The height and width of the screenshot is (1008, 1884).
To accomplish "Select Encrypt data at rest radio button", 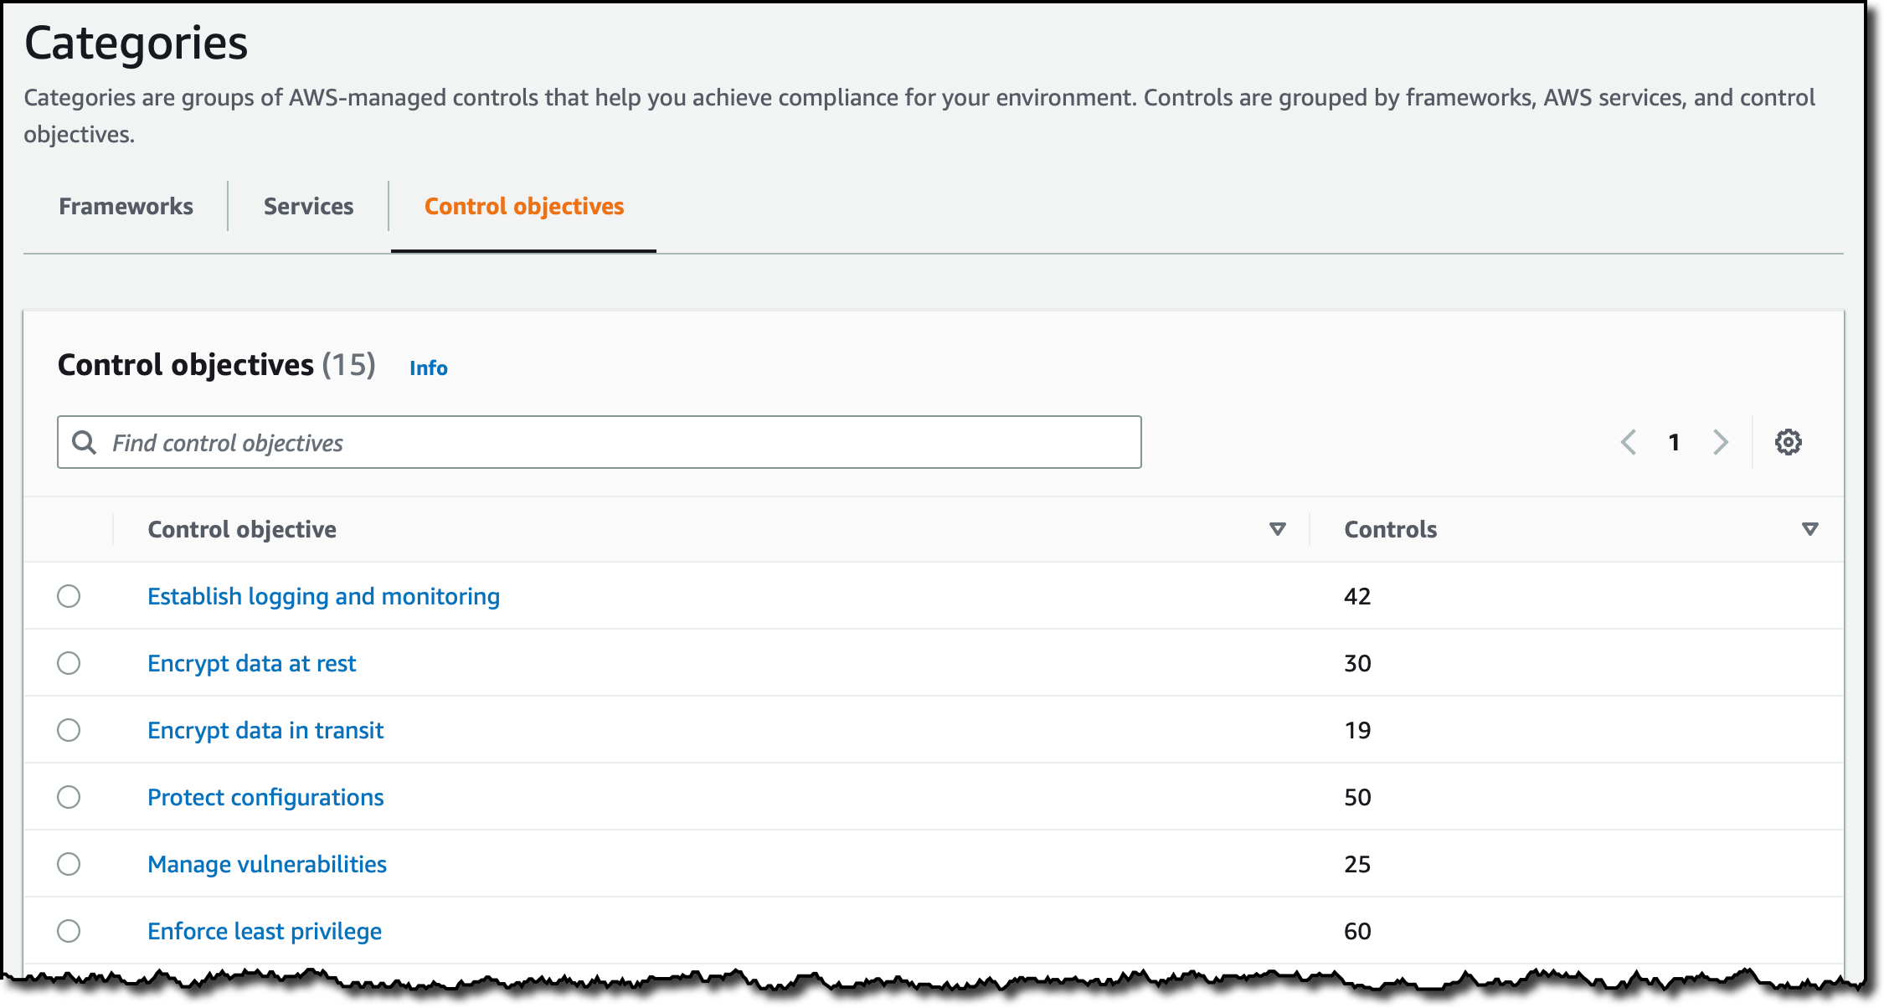I will [69, 663].
